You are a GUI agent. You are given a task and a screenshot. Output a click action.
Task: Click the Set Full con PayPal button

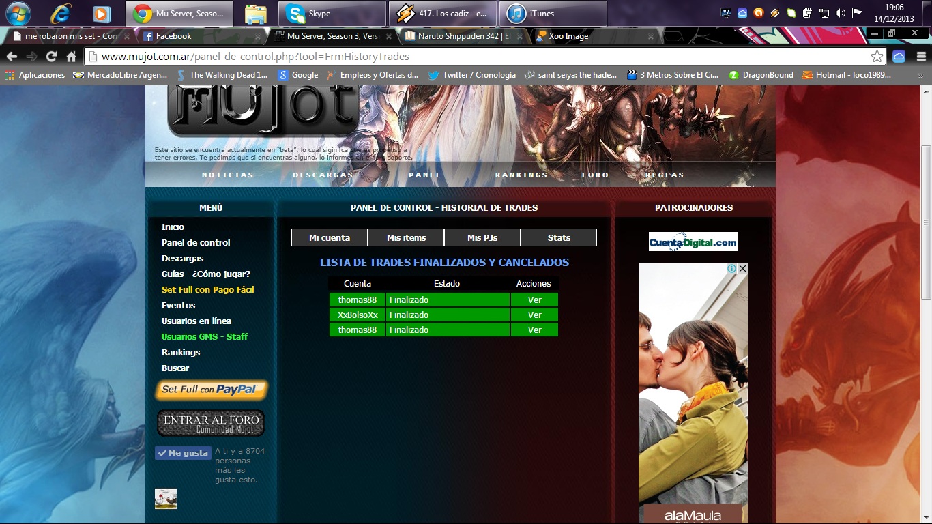pos(212,390)
